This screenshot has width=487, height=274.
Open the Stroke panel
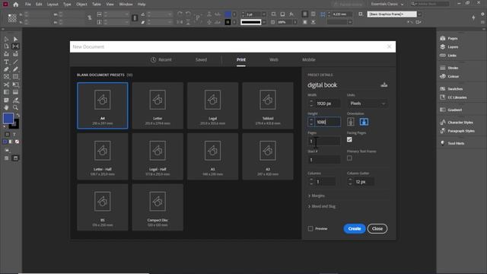450,68
